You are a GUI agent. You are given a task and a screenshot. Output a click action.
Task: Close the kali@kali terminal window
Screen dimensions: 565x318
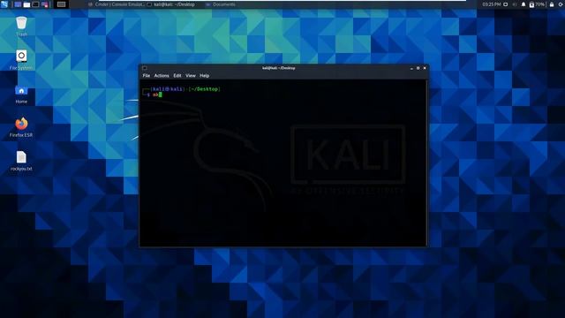click(425, 68)
